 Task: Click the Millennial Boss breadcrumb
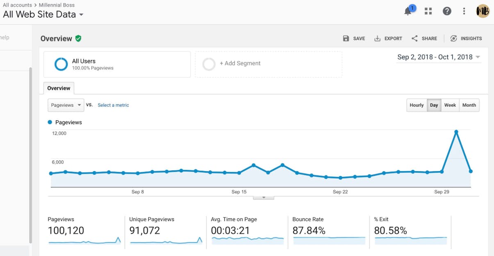(x=57, y=5)
